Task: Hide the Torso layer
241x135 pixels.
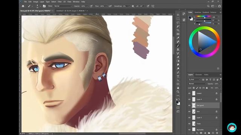Action: [x=189, y=124]
